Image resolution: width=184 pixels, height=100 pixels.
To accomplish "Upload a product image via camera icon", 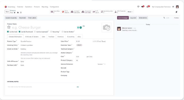I will pos(107,27).
